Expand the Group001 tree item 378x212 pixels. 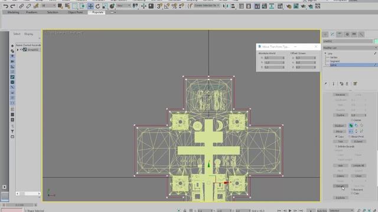pos(18,49)
